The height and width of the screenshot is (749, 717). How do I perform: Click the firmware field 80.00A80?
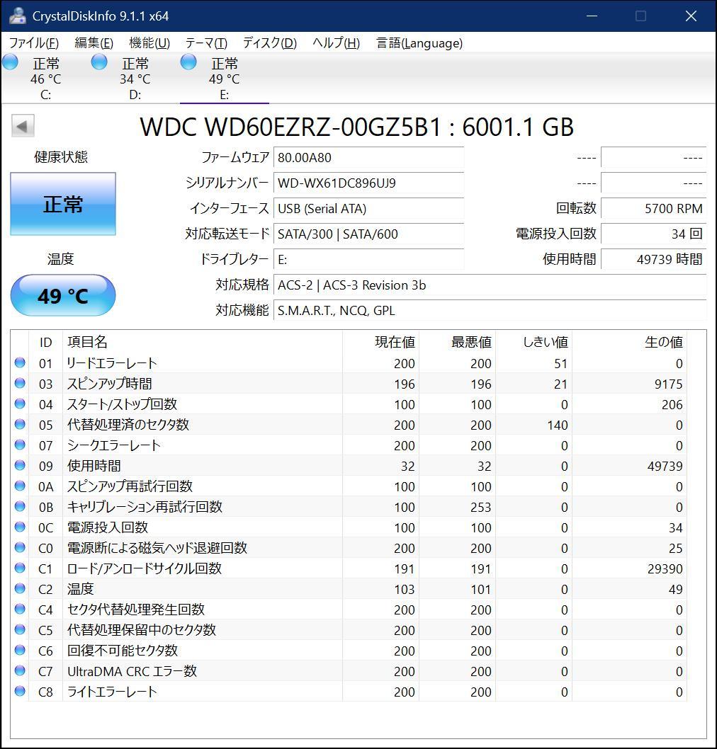click(x=368, y=157)
